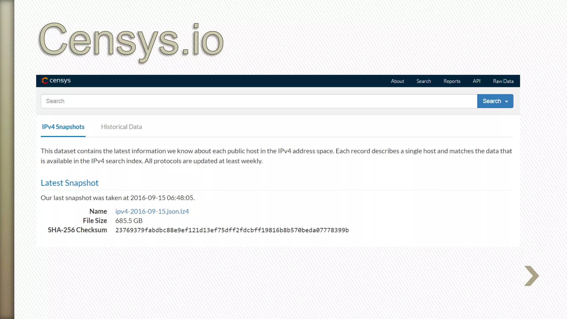Click the snapshot timestamp sentence
This screenshot has width=567, height=319.
(118, 198)
